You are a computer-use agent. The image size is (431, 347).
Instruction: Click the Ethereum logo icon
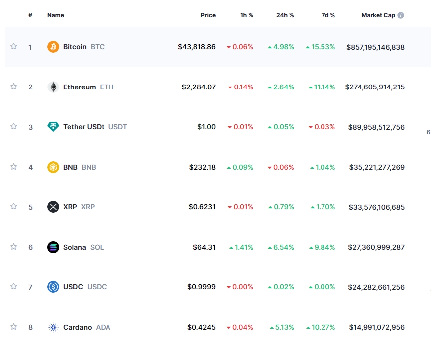point(53,87)
